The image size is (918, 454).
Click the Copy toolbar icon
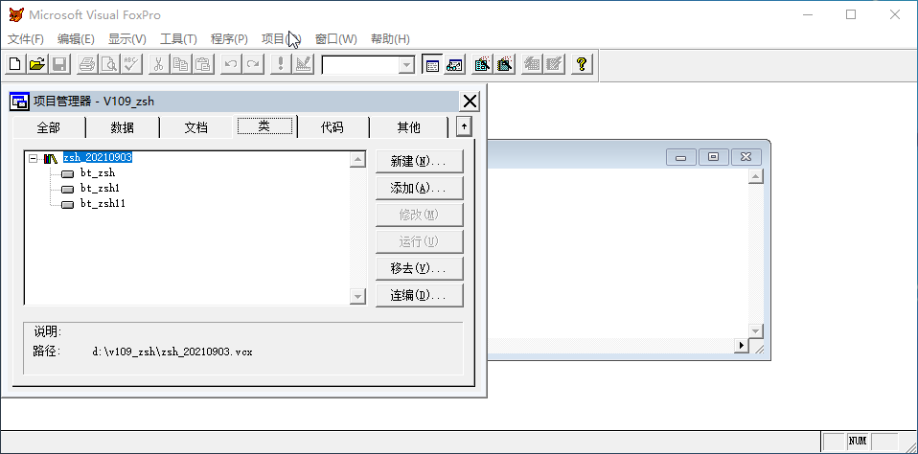coord(181,64)
